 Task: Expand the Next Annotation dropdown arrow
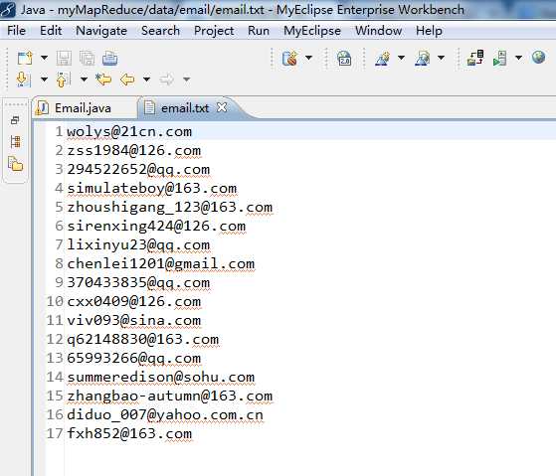(44, 79)
